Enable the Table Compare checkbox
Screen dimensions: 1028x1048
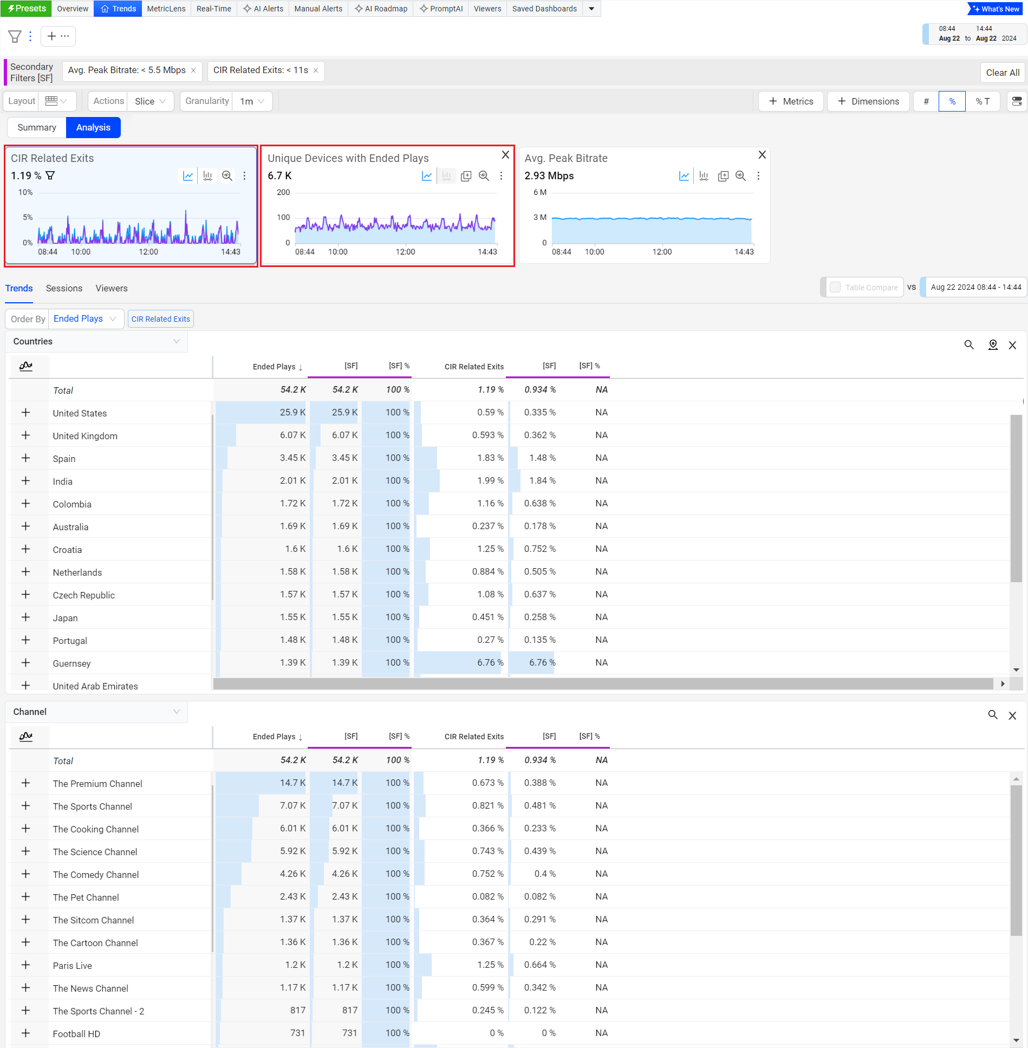point(835,287)
